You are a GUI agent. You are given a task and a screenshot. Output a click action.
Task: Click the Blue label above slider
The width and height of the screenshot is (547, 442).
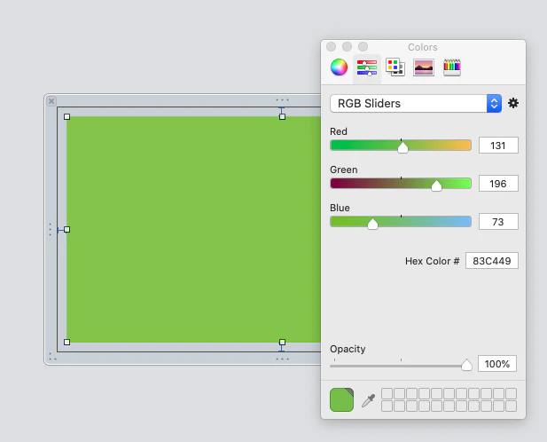(340, 208)
